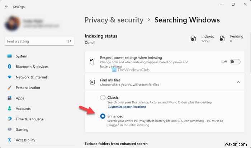The width and height of the screenshot is (251, 148).
Task: Toggle Respect power settings when indexing switch
Action: pyautogui.click(x=235, y=62)
